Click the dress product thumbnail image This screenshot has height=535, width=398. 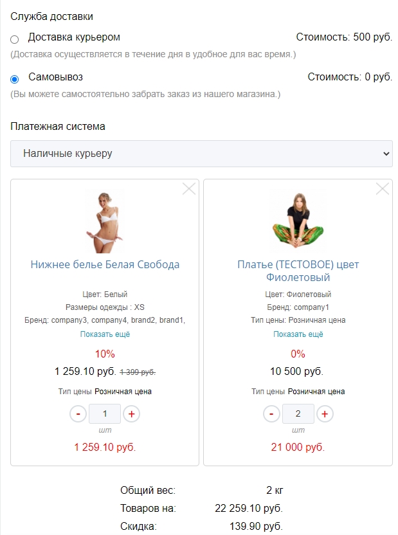click(x=299, y=219)
